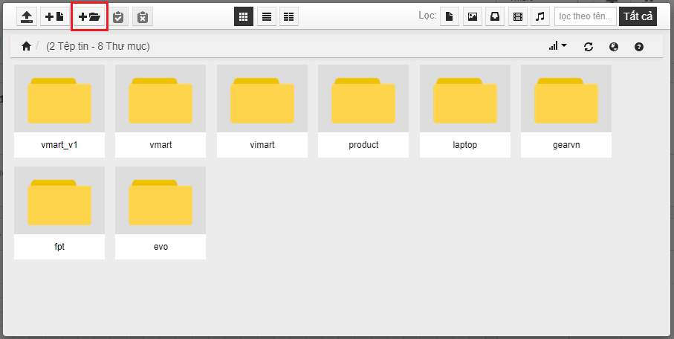
Task: Click the clear clipboard icon
Action: pos(142,17)
